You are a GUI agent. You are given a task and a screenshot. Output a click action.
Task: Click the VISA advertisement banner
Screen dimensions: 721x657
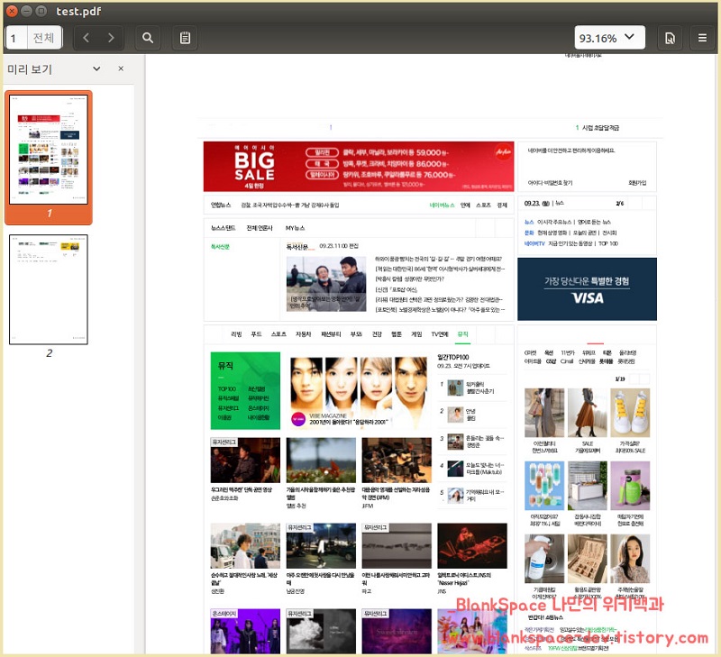click(x=587, y=289)
